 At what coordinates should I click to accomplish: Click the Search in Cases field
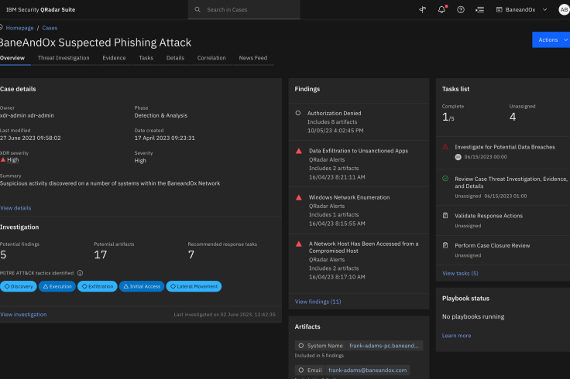coord(244,9)
